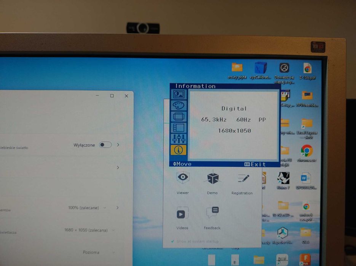Click the 'Digital' input text in OSD

coord(234,109)
